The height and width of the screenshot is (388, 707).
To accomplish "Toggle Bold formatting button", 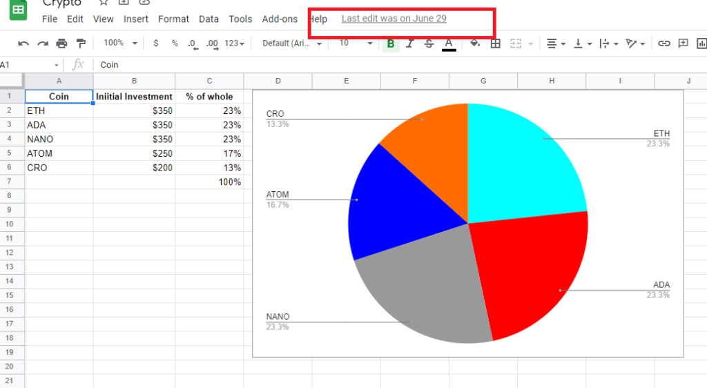I will click(x=391, y=43).
